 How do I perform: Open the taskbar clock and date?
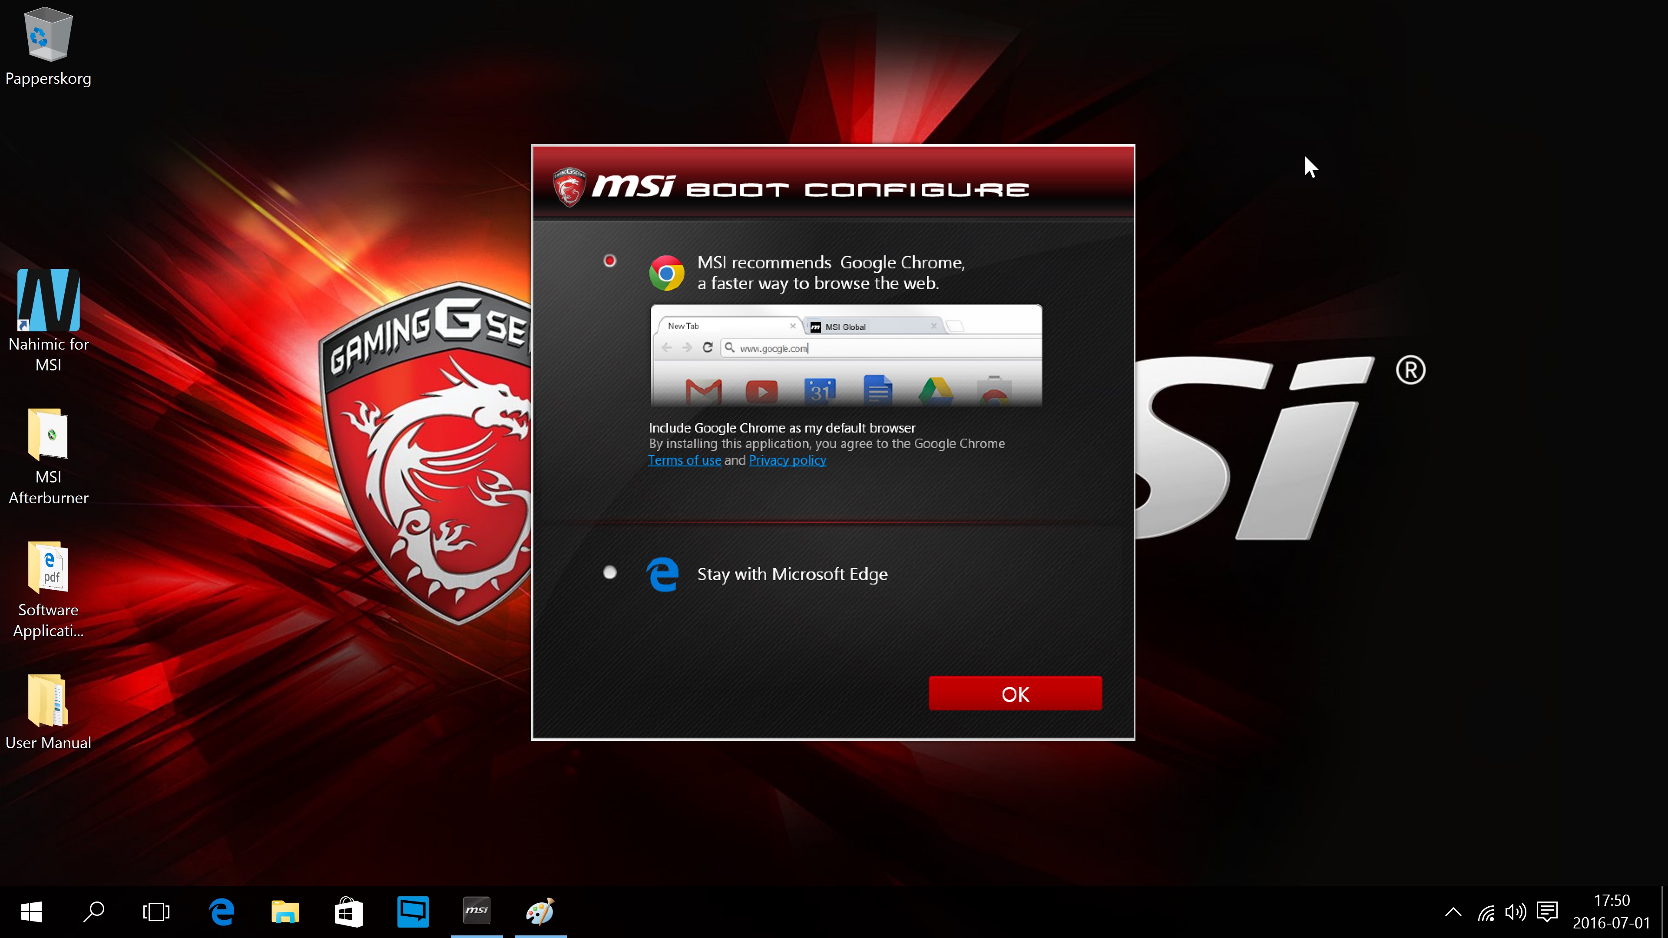click(1611, 912)
